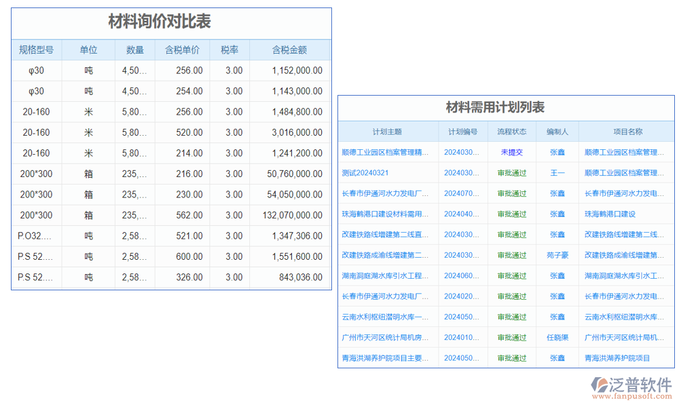Open the 青海洪湖养护院项目 project name link
679x407 pixels.
[617, 358]
